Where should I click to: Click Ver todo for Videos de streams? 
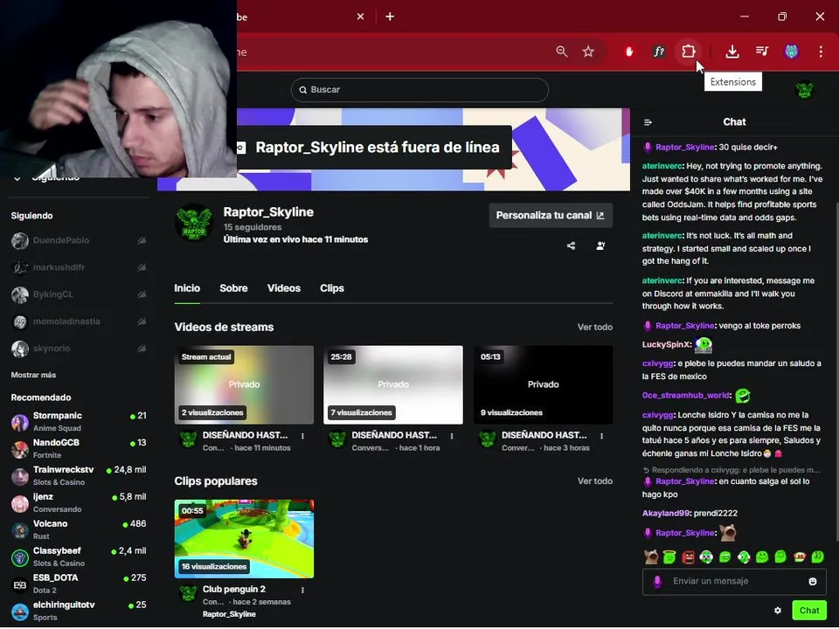pyautogui.click(x=594, y=328)
